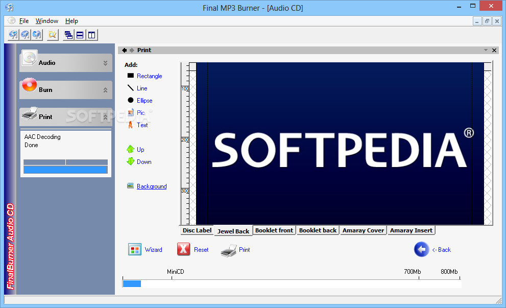Click the green down arrow icon
506x308 pixels.
(130, 161)
